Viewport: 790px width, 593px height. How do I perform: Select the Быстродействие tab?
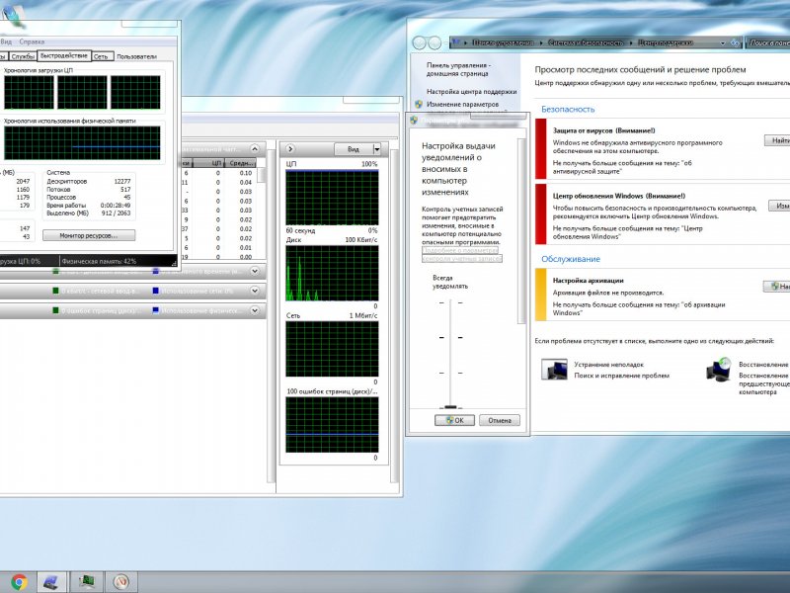pyautogui.click(x=64, y=55)
